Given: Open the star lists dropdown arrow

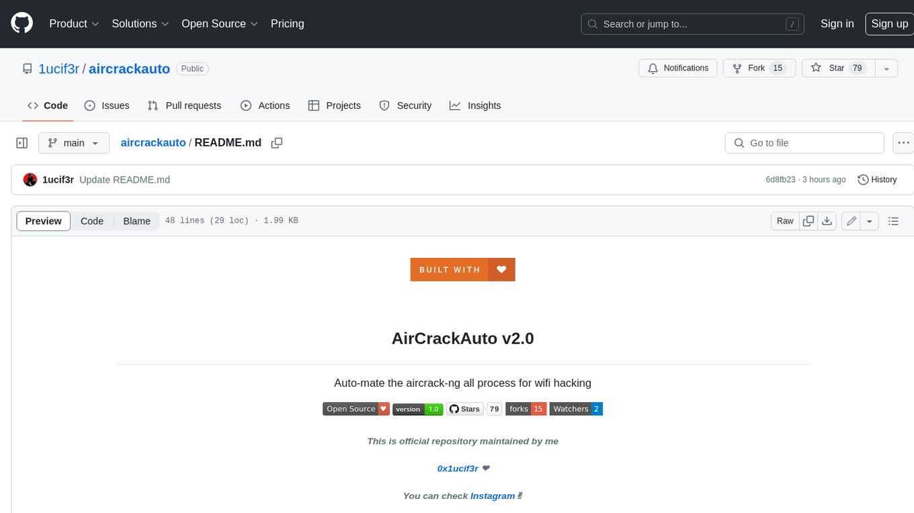Looking at the screenshot, I should pos(886,68).
